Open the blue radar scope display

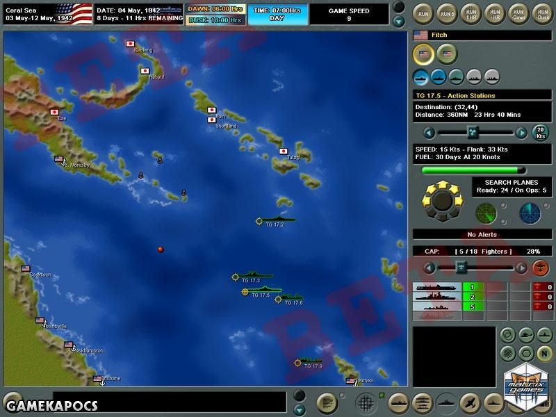coord(530,213)
